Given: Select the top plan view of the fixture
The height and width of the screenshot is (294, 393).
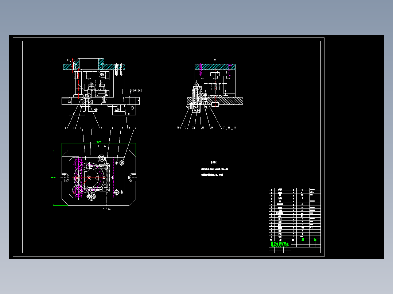Looking at the screenshot, I should click(x=99, y=178).
